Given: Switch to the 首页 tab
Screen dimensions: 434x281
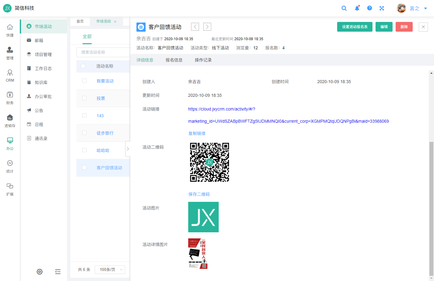Looking at the screenshot, I should 80,21.
